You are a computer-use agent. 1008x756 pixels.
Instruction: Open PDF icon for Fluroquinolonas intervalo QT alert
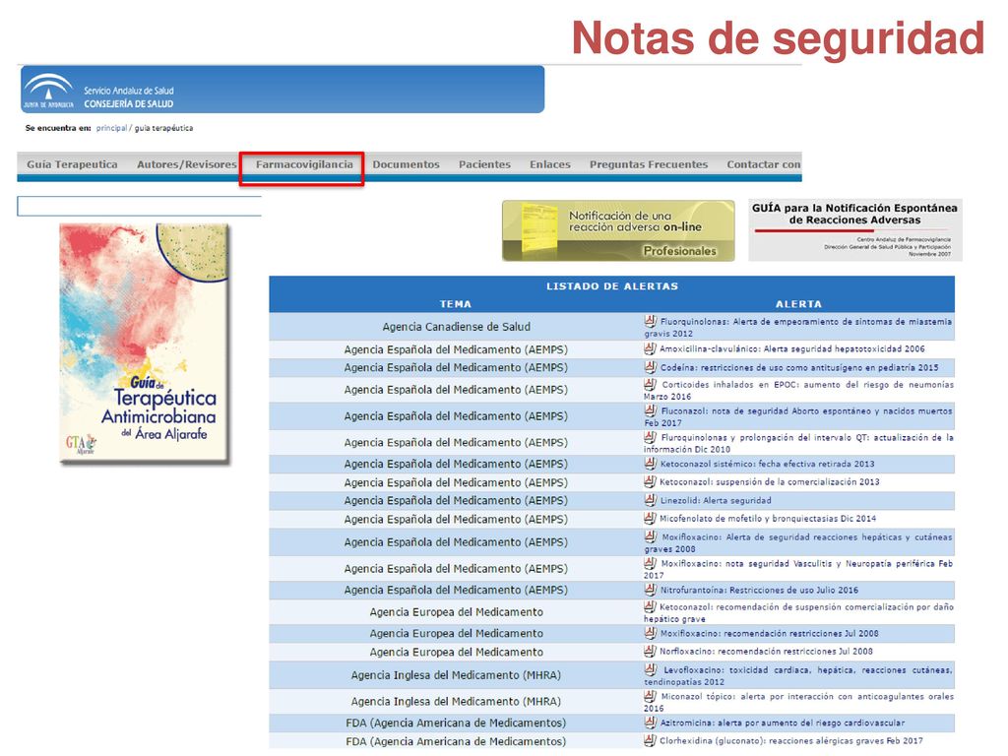pos(650,437)
